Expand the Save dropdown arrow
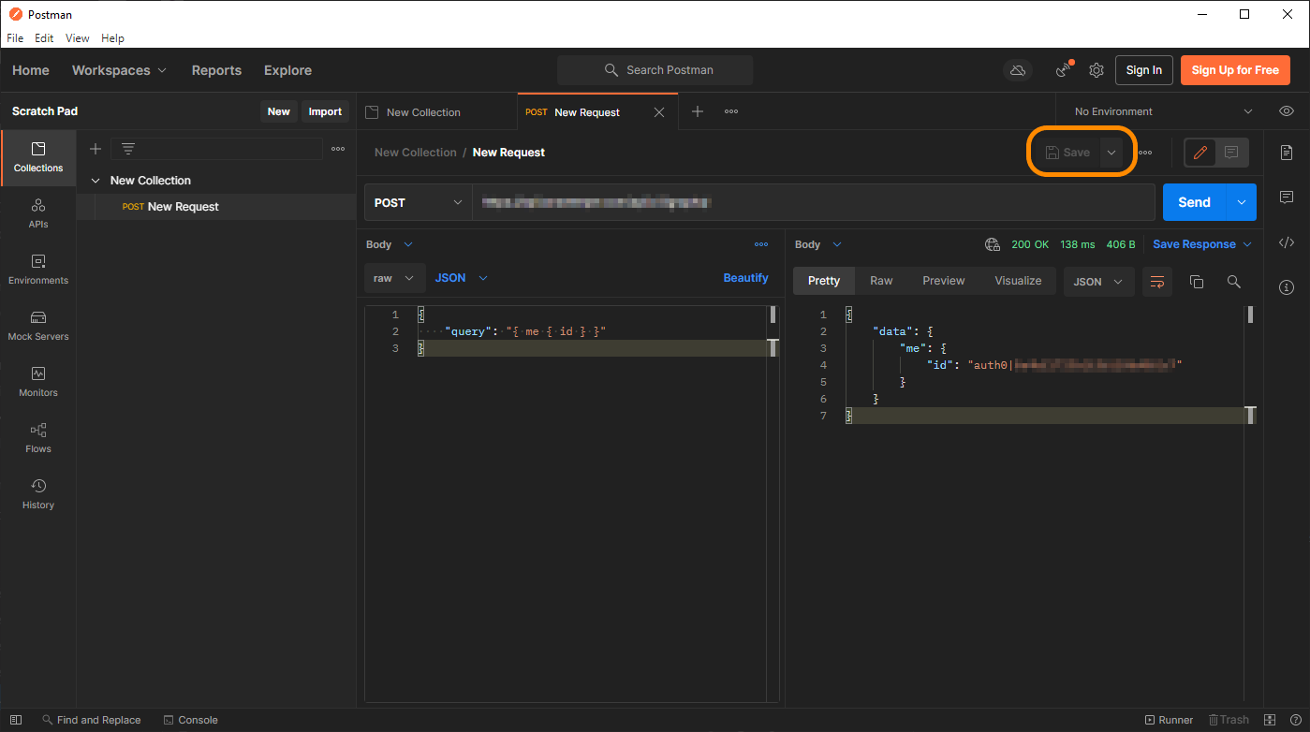Viewport: 1310px width, 732px height. click(1111, 153)
